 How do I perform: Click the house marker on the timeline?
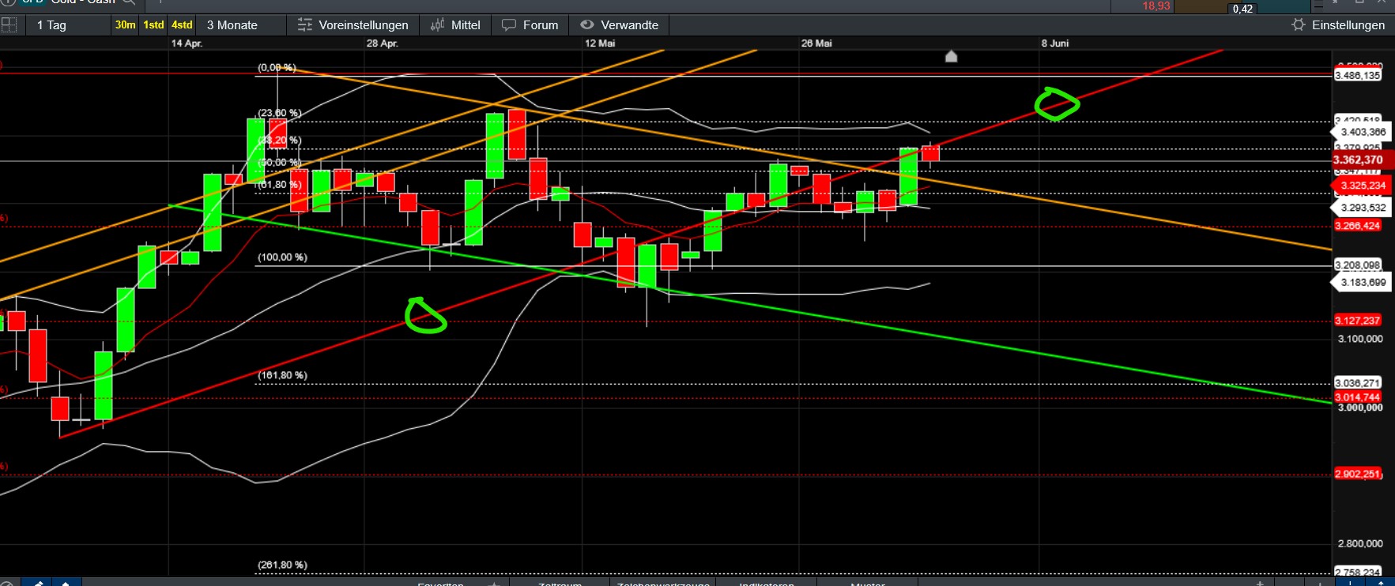tap(952, 56)
